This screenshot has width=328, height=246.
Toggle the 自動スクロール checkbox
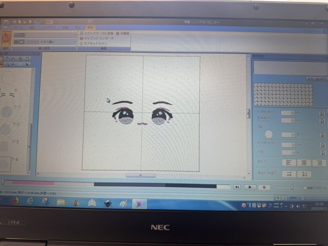305,188
